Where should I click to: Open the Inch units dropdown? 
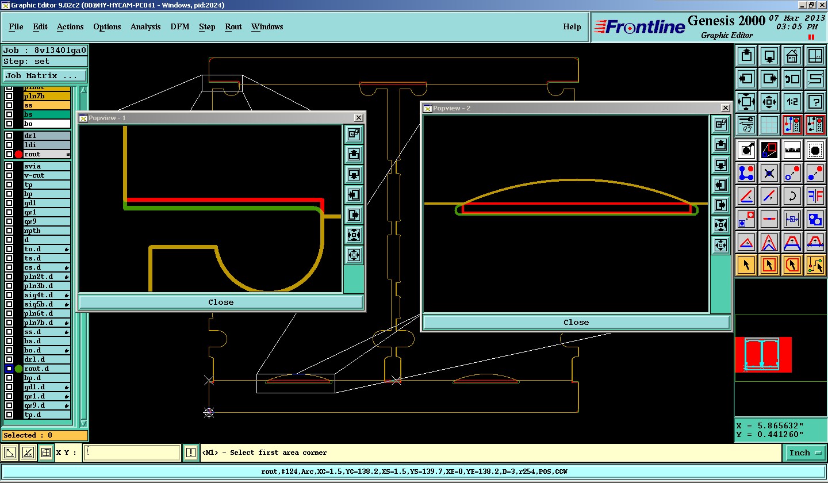pos(804,453)
